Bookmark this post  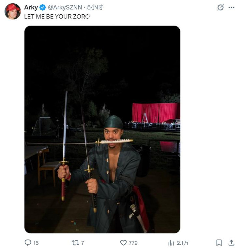[x=219, y=243]
